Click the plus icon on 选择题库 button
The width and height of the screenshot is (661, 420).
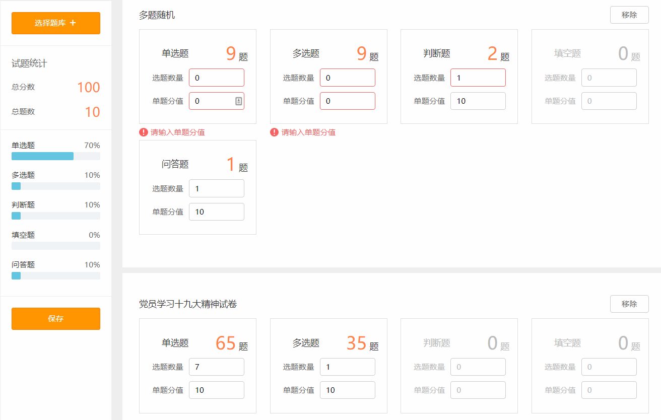coord(73,23)
